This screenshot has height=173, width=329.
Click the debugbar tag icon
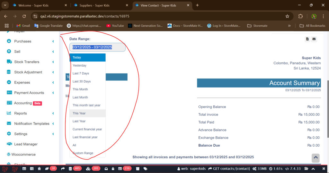[145, 168]
